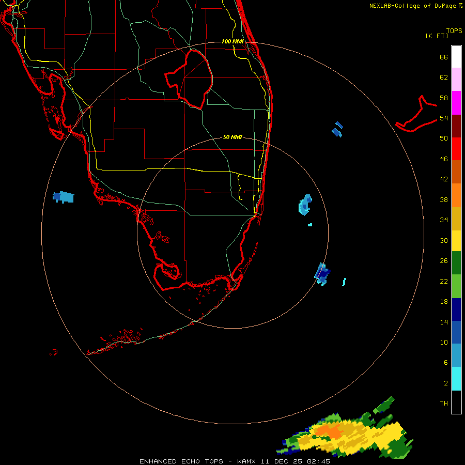The image size is (465, 465).
Task: Select the dark orange swatch between 46 and 42
Action: click(456, 172)
